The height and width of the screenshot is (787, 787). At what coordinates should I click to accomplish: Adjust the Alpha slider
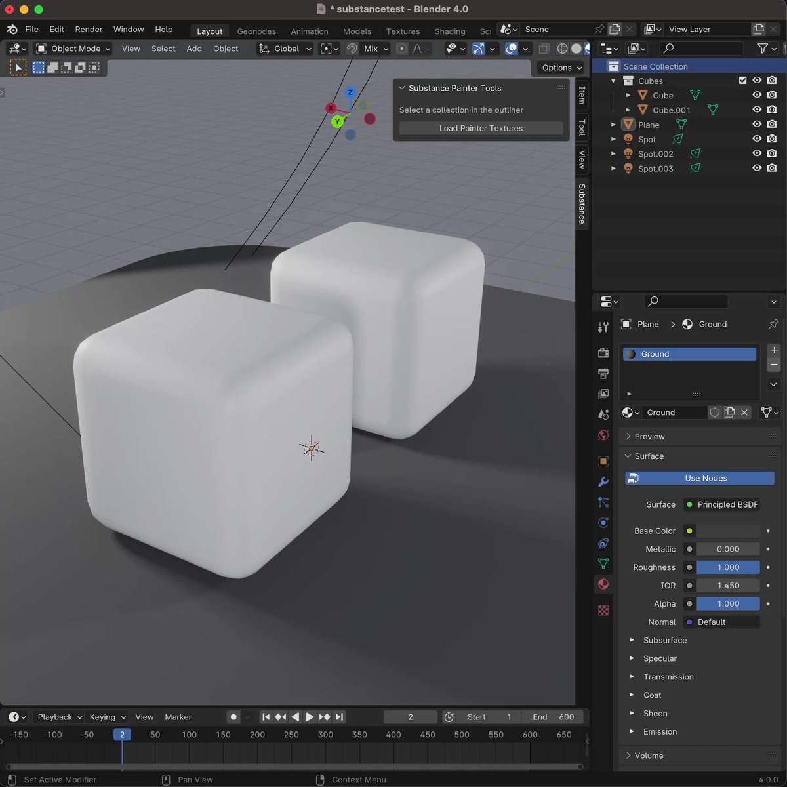point(728,603)
